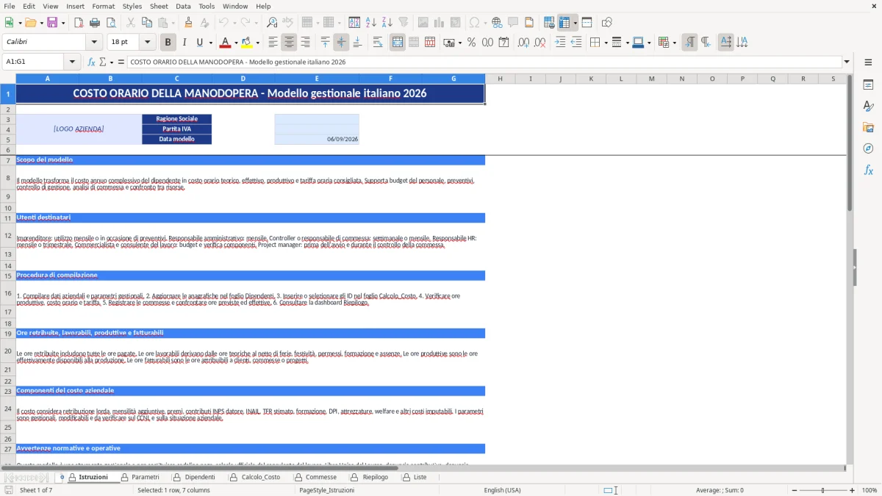Insert Special Character omega icon
This screenshot has width=882, height=496.
point(474,23)
